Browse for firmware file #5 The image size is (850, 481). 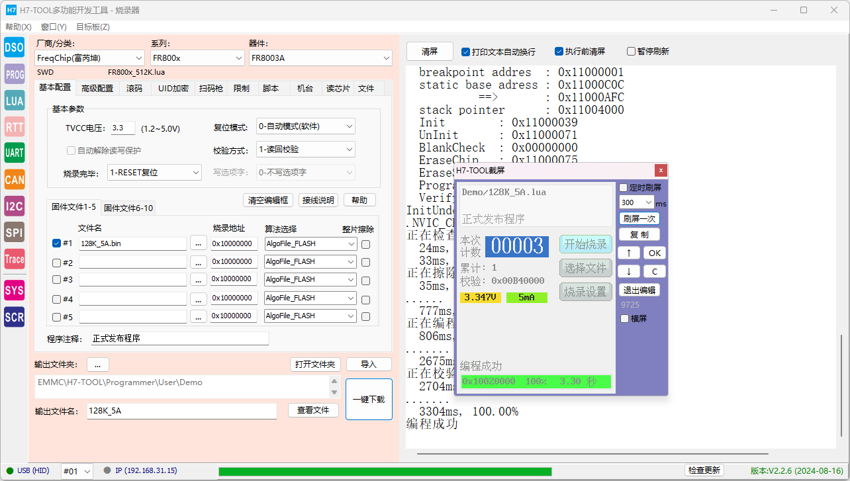pyautogui.click(x=198, y=316)
